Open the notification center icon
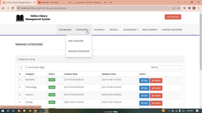This screenshot has width=202, height=113. coord(197,111)
